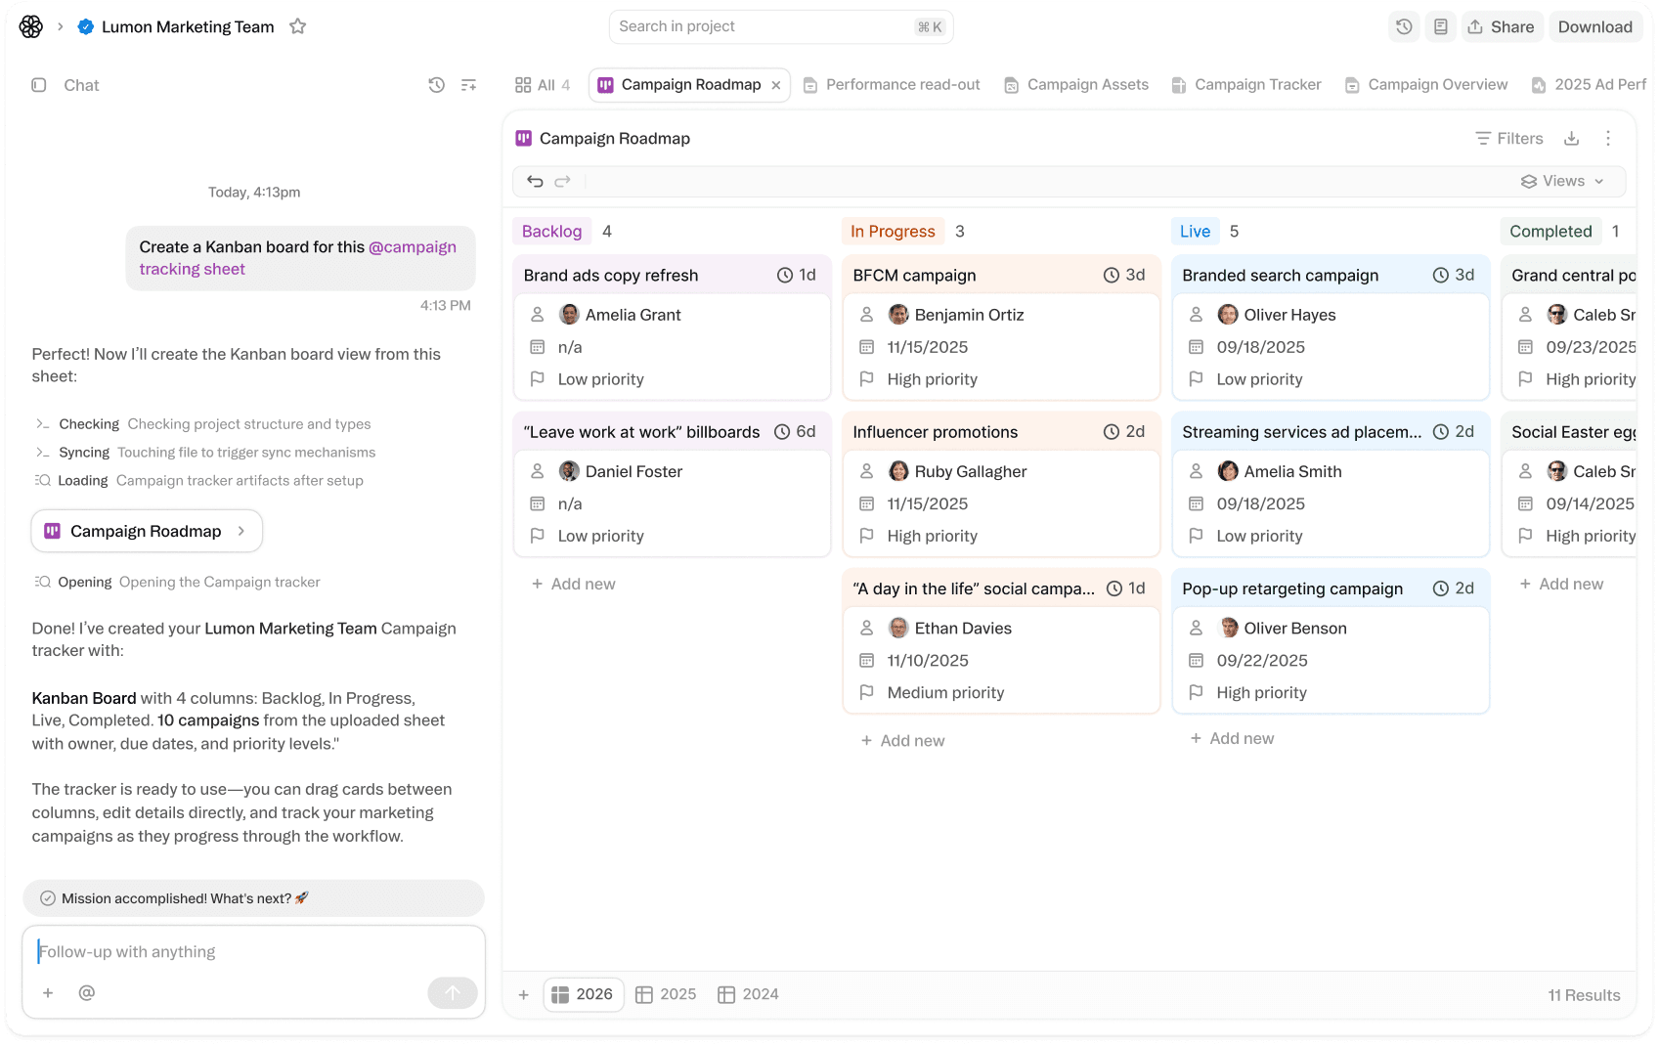Click the history icon in the Chat panel
Viewport: 1659px width, 1046px height.
436,85
